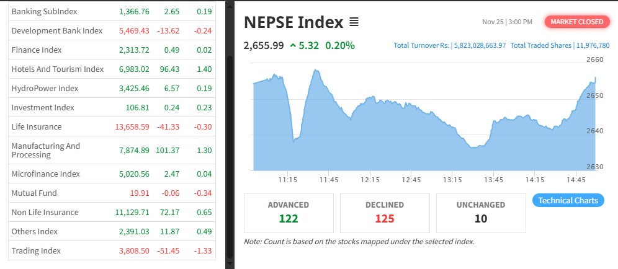
Task: Open the NEPSE Index chart menu icon
Action: [x=354, y=22]
